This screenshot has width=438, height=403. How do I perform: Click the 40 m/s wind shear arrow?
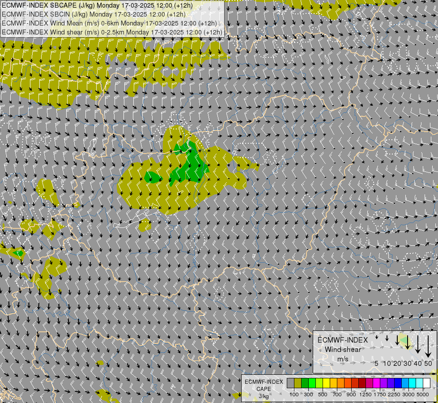pos(418,344)
